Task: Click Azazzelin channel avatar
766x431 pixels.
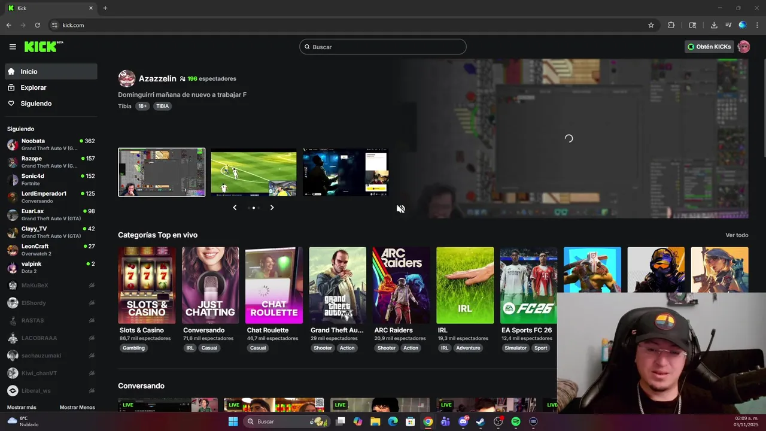Action: point(127,78)
